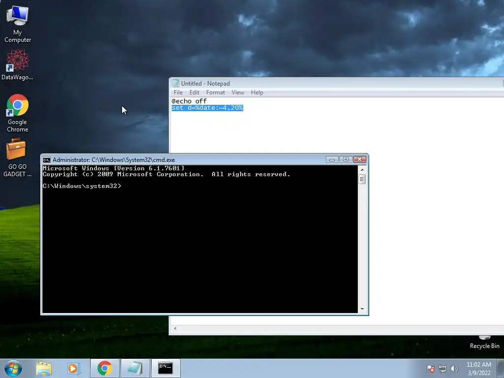Open the network tray icon
Screen dimensions: 504x378
[442, 369]
